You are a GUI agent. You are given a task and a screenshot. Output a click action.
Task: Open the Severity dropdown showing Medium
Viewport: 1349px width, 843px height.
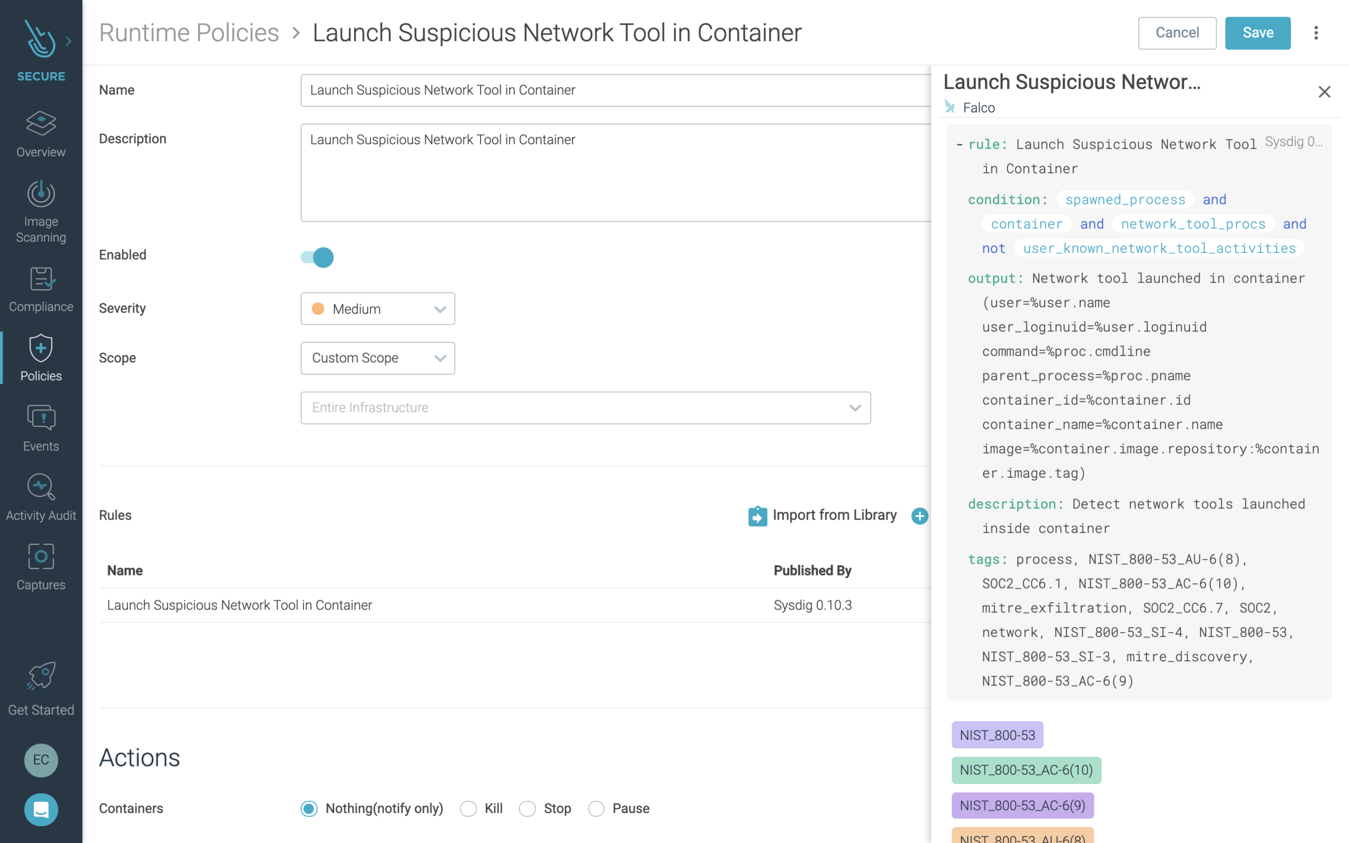(x=377, y=308)
